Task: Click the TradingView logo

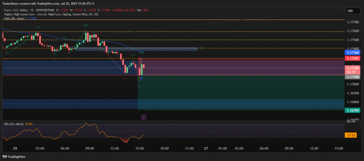Action: point(14,157)
